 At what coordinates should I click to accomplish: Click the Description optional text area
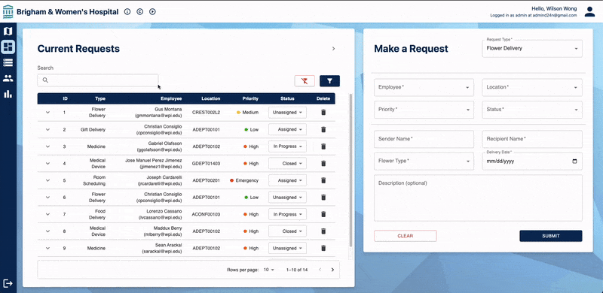[x=478, y=198]
